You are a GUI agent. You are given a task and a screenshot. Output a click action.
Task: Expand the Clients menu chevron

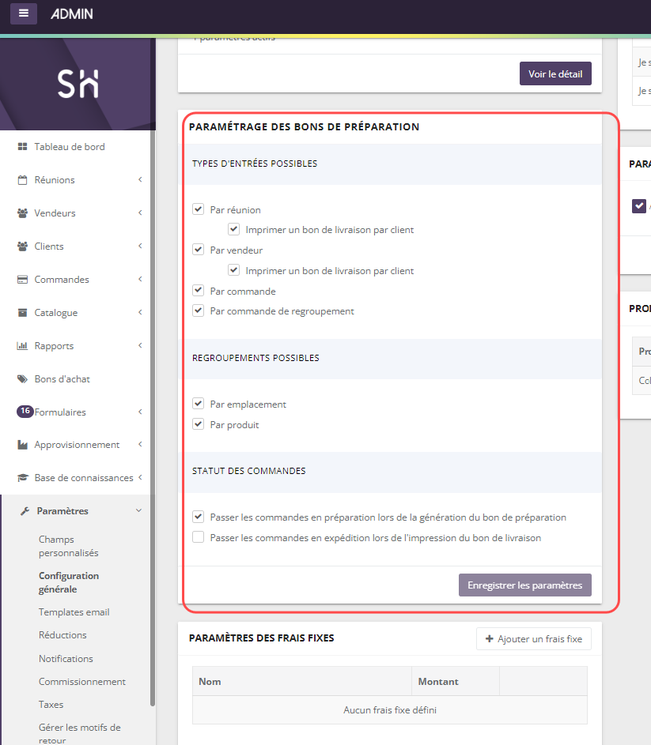pos(140,246)
